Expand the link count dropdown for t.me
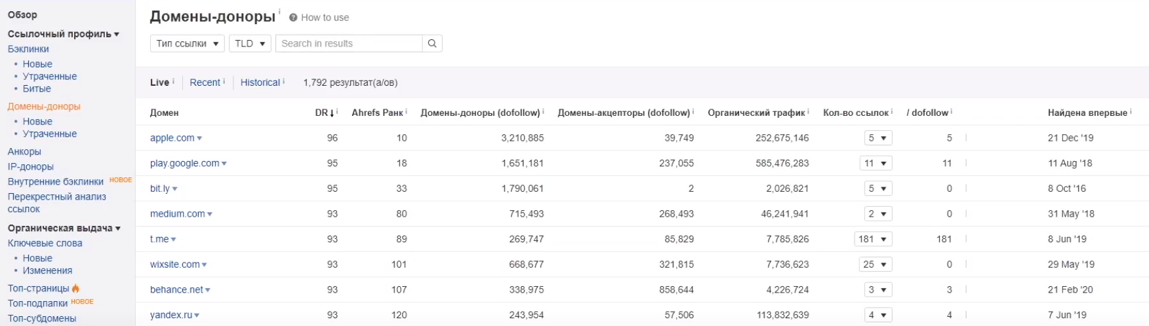Viewport: 1149px width, 326px height. click(872, 239)
